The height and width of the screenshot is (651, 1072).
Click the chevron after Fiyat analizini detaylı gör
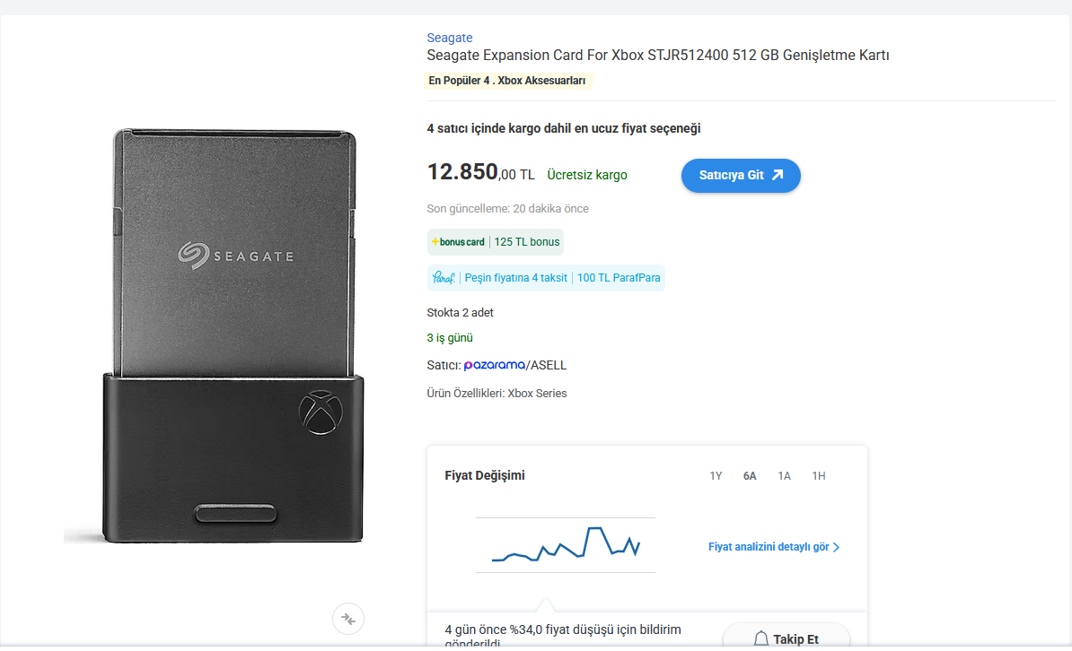click(x=836, y=547)
